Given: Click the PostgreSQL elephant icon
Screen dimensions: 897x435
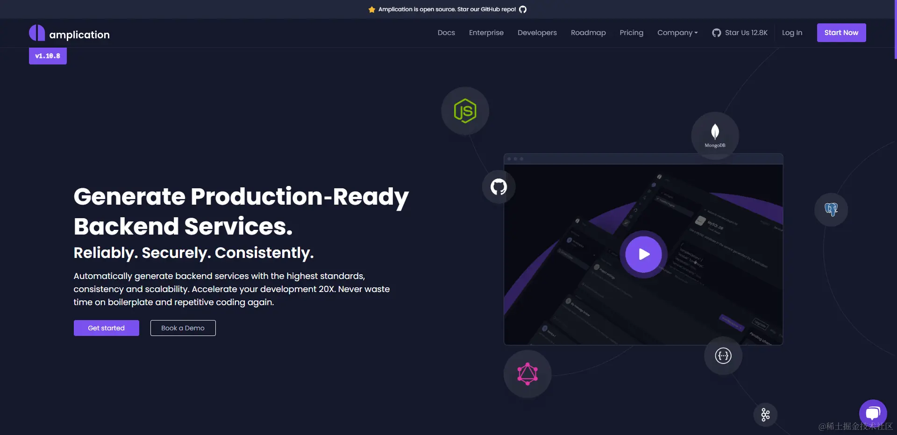Looking at the screenshot, I should tap(831, 209).
